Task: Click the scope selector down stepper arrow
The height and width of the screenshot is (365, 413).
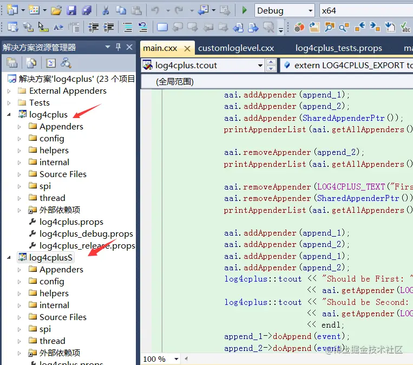Action: coord(271,69)
